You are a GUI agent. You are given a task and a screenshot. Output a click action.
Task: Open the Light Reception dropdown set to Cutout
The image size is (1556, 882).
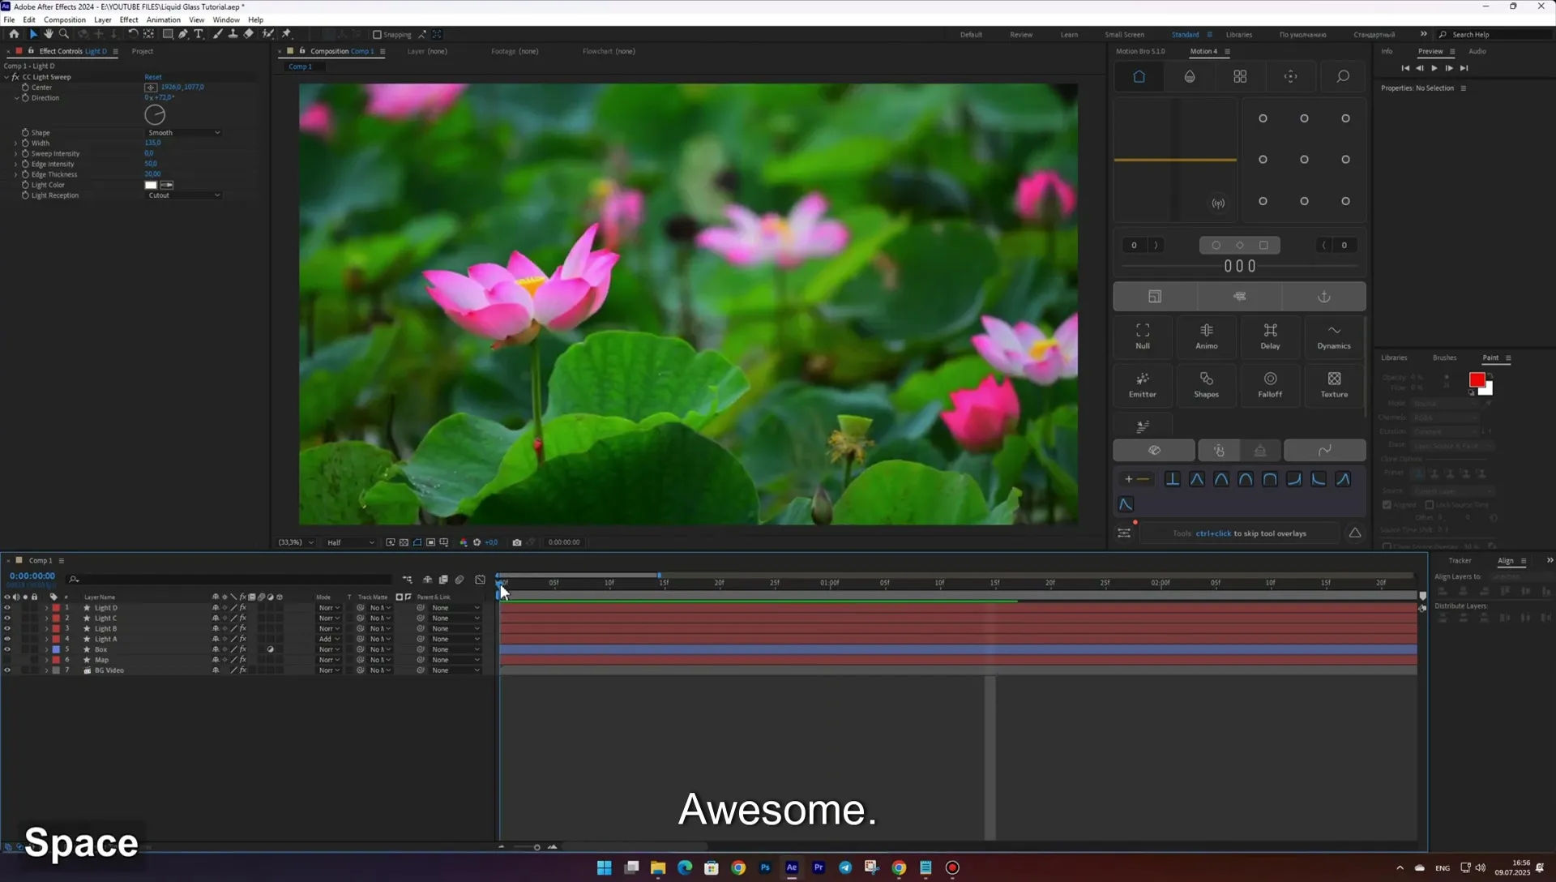183,195
